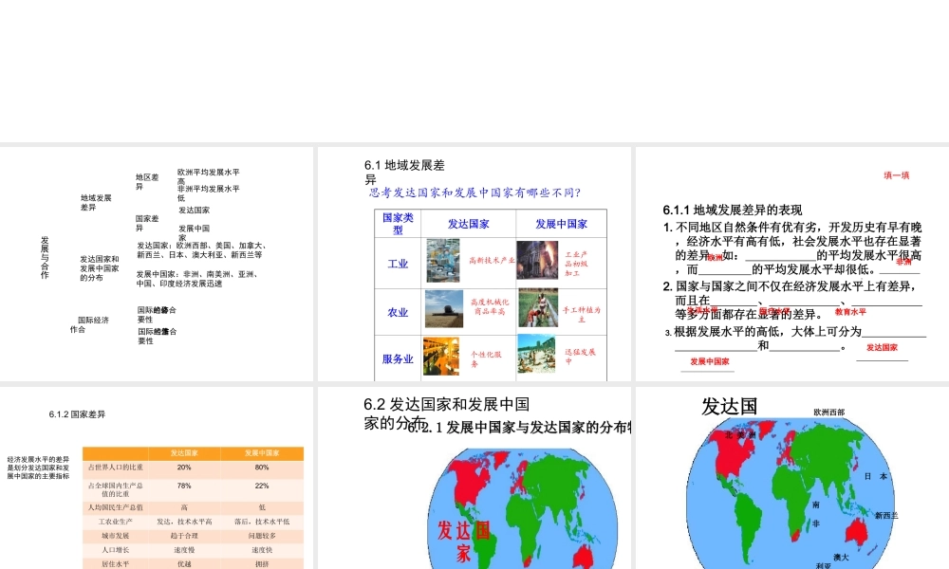949x569 pixels.
Task: Click the hand farming photo in the 农业 row
Action: pos(538,308)
